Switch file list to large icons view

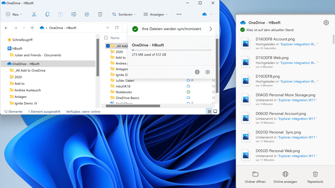[x=215, y=111]
